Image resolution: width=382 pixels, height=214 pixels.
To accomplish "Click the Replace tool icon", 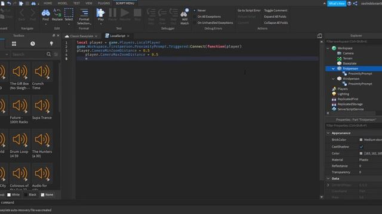I will 57,12.
